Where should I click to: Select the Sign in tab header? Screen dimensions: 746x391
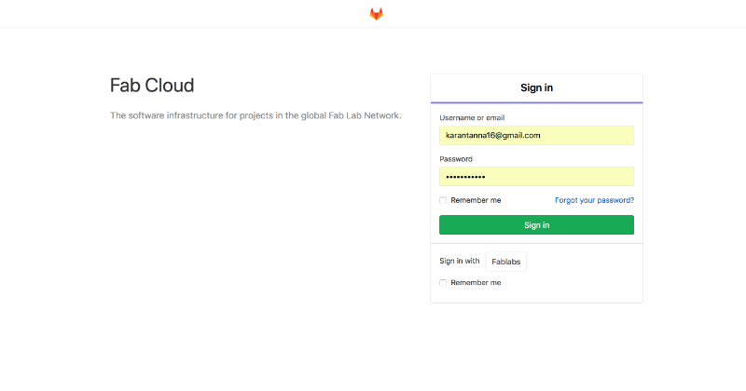[537, 88]
